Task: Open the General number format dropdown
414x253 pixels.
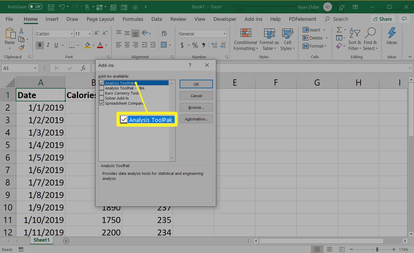Action: pos(224,34)
